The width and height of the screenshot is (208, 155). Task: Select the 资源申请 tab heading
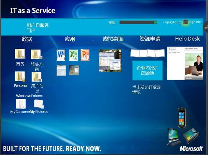pos(150,39)
